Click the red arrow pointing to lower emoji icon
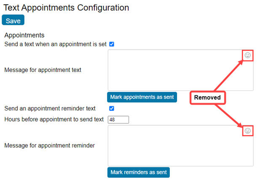The image size is (263, 182). pos(228,116)
